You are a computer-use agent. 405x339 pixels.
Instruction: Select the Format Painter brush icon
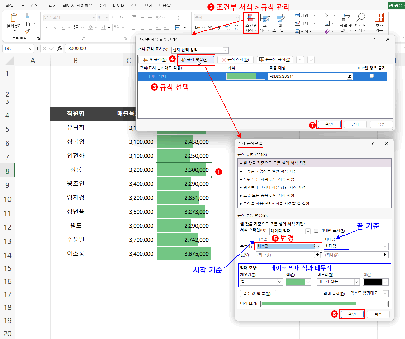pos(27,31)
